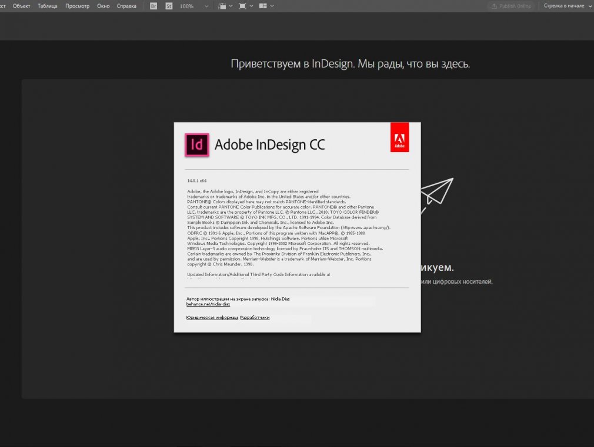The height and width of the screenshot is (447, 594).
Task: Click the Updated Information/Additional Third Party line
Action: point(258,274)
